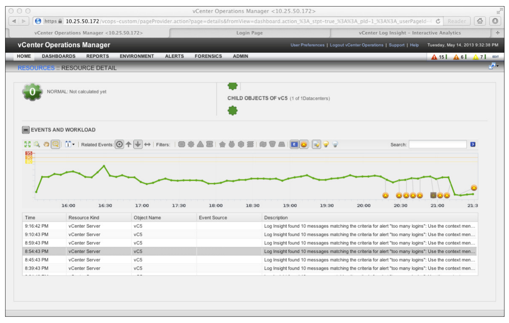This screenshot has width=509, height=323.
Task: Open the ADMIN menu
Action: pos(240,56)
